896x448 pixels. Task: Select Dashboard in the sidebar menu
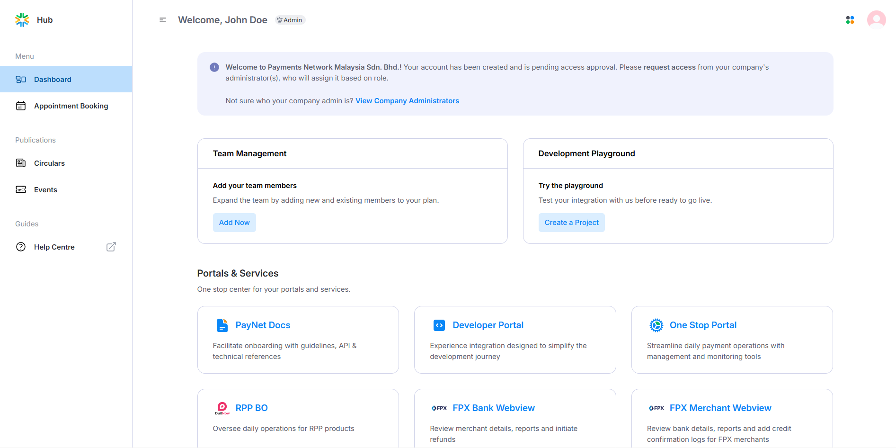tap(53, 80)
